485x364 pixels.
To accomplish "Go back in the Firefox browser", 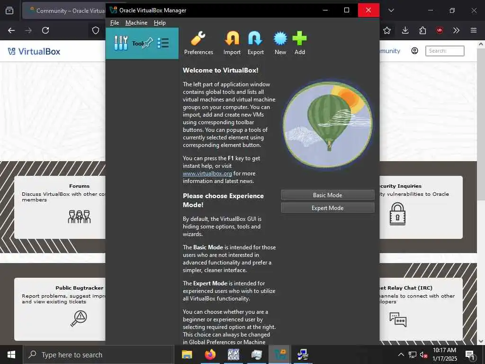I will coord(11,30).
